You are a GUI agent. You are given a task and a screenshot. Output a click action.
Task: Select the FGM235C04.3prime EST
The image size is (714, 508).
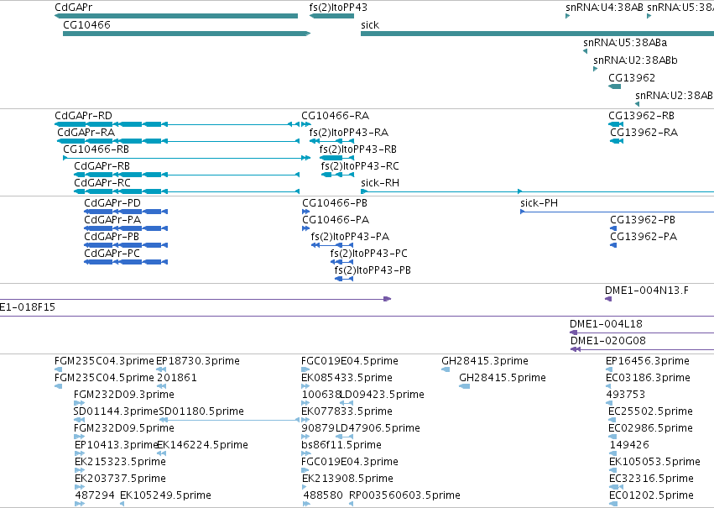pos(58,369)
